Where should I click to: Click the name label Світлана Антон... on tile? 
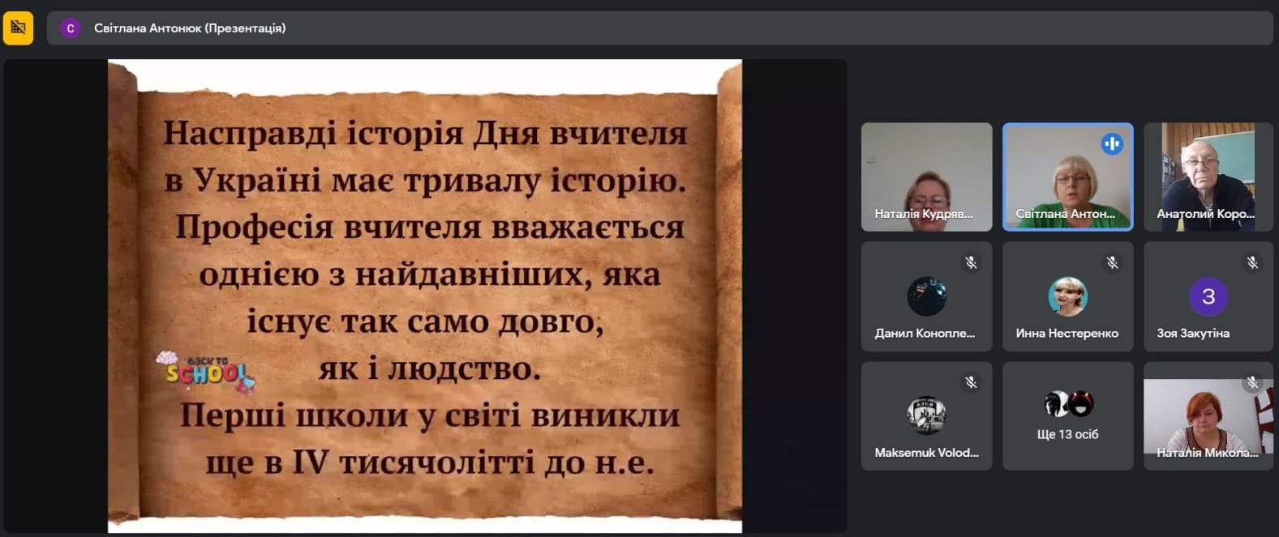[1066, 214]
